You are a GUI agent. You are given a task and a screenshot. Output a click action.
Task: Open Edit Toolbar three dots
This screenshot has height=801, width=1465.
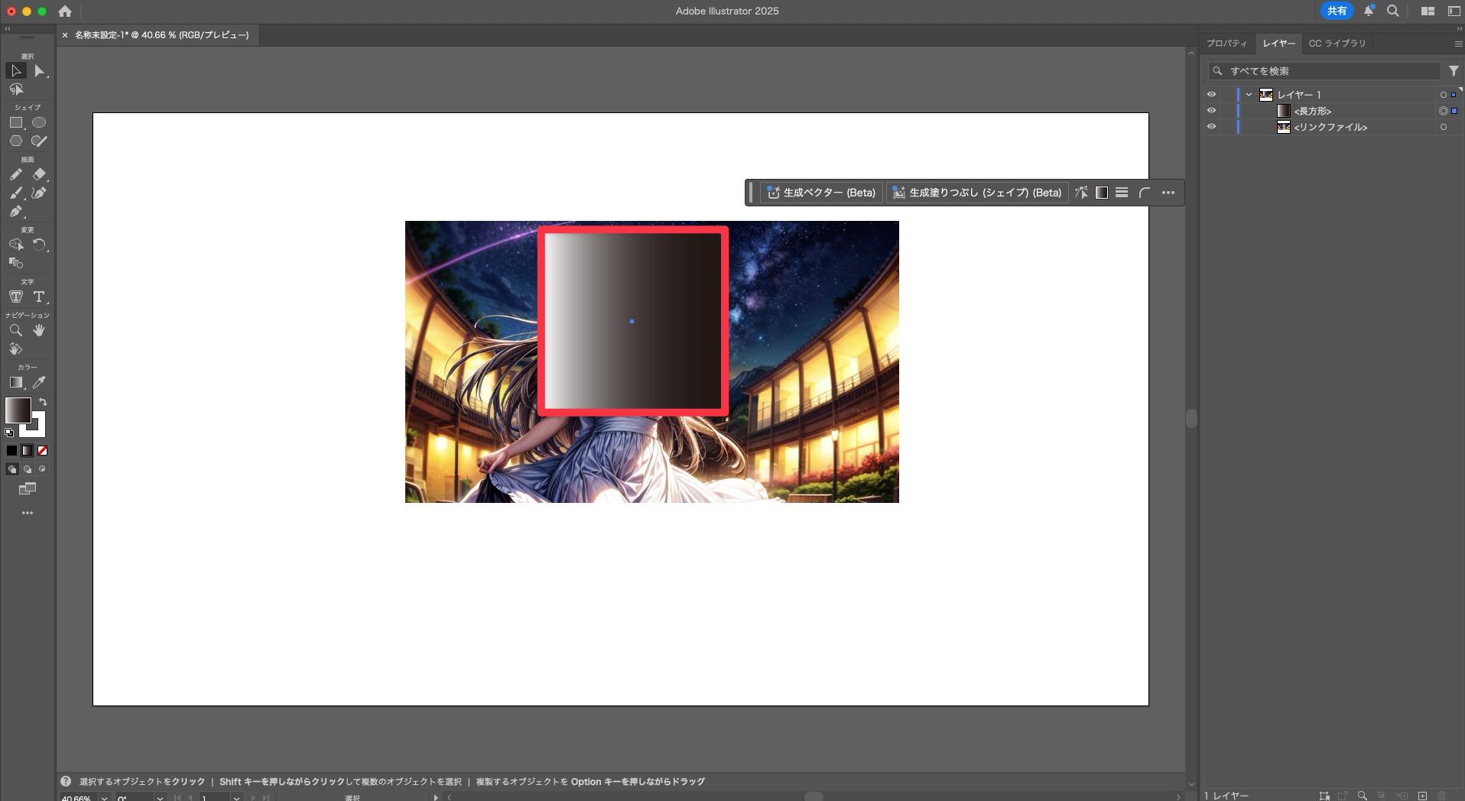pyautogui.click(x=28, y=513)
